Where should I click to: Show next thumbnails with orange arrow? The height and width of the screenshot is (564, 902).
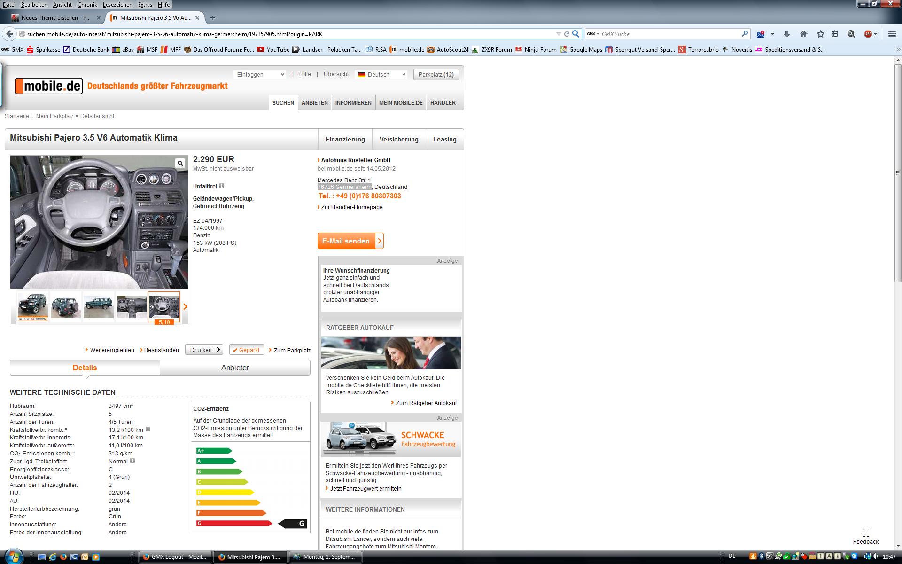tap(185, 307)
